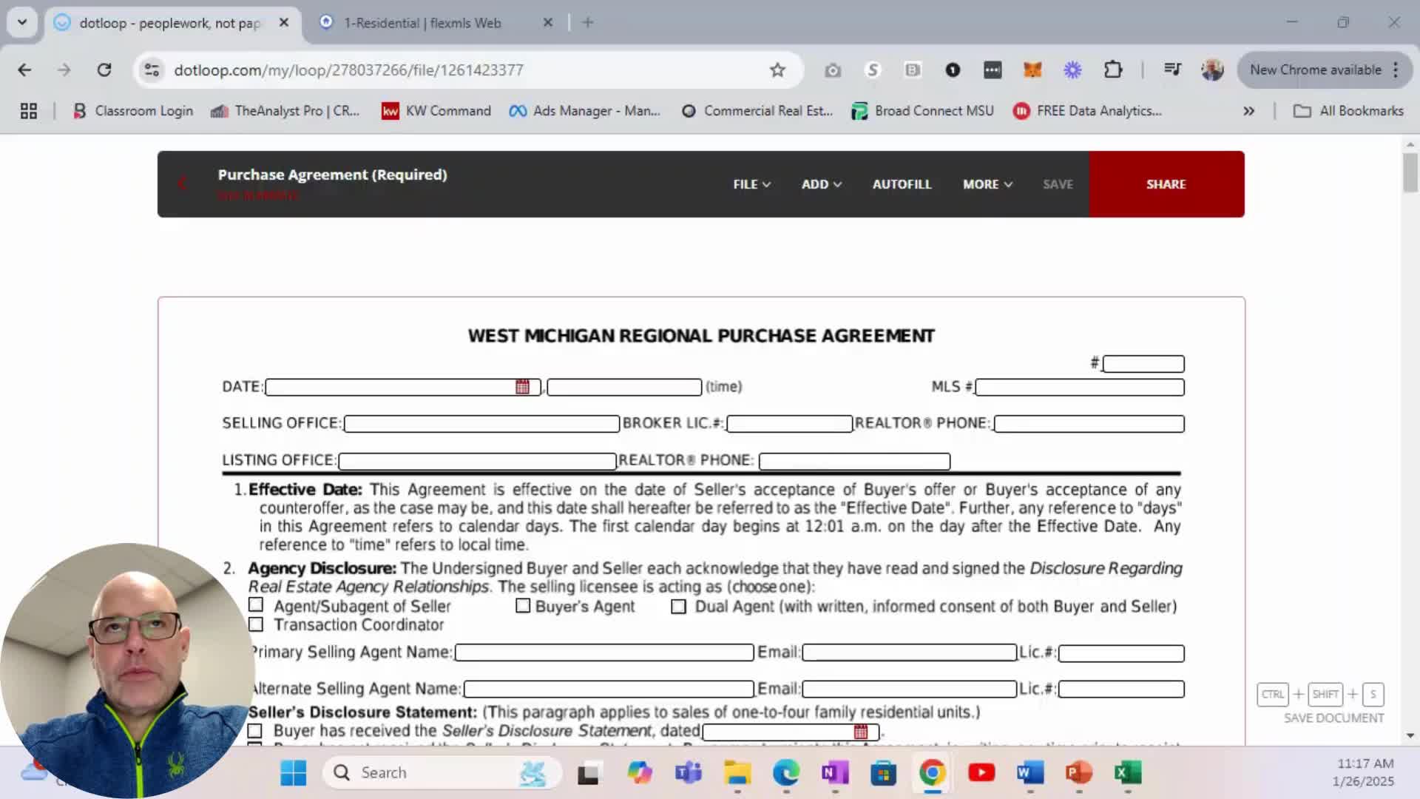The image size is (1420, 799).
Task: Check the Transaction Coordinator box
Action: (256, 624)
